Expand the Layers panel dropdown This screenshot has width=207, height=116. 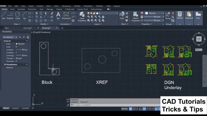(98, 24)
